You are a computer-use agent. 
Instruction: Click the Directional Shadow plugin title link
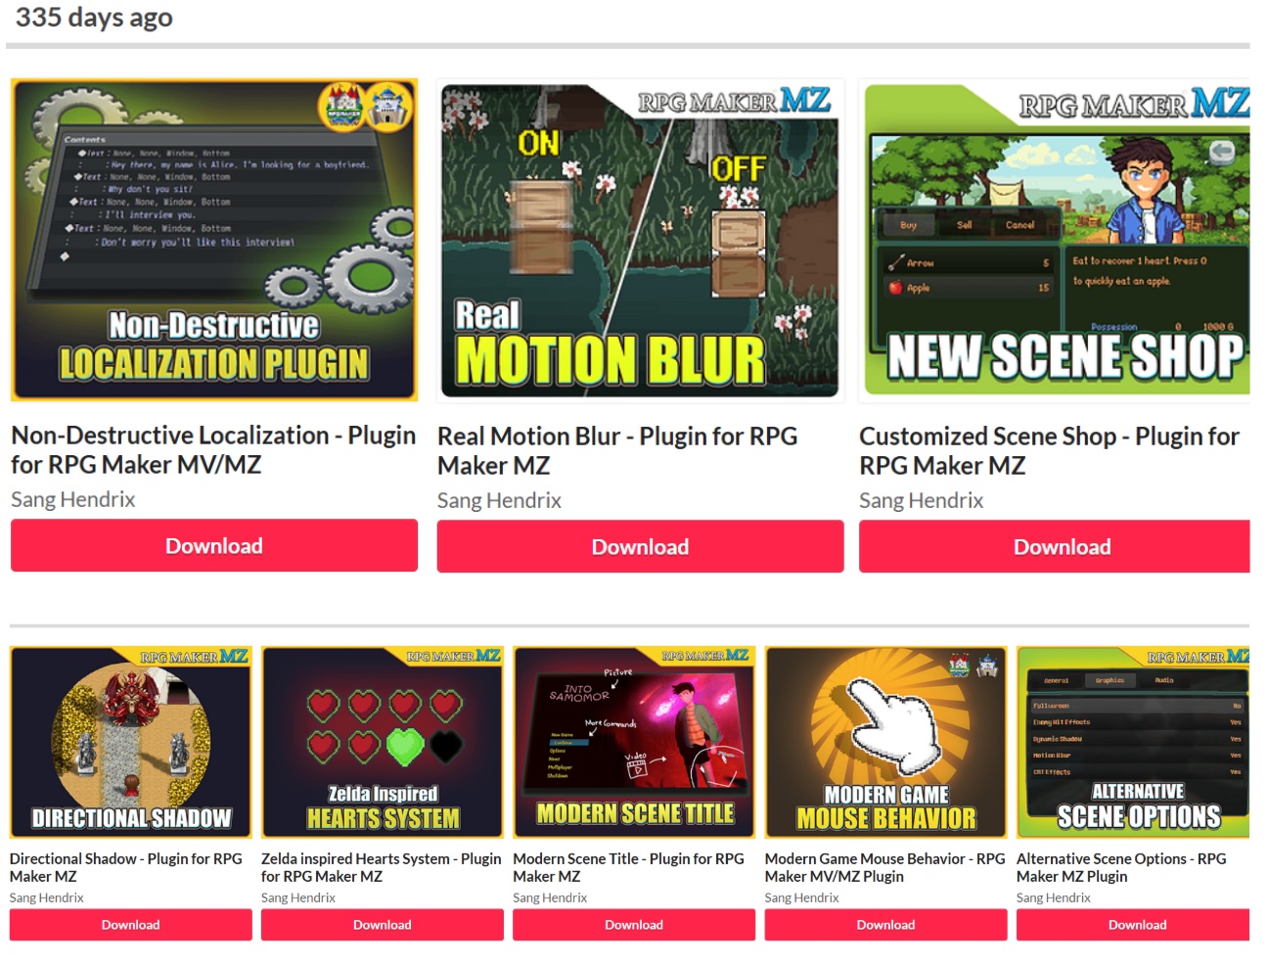[x=126, y=867]
